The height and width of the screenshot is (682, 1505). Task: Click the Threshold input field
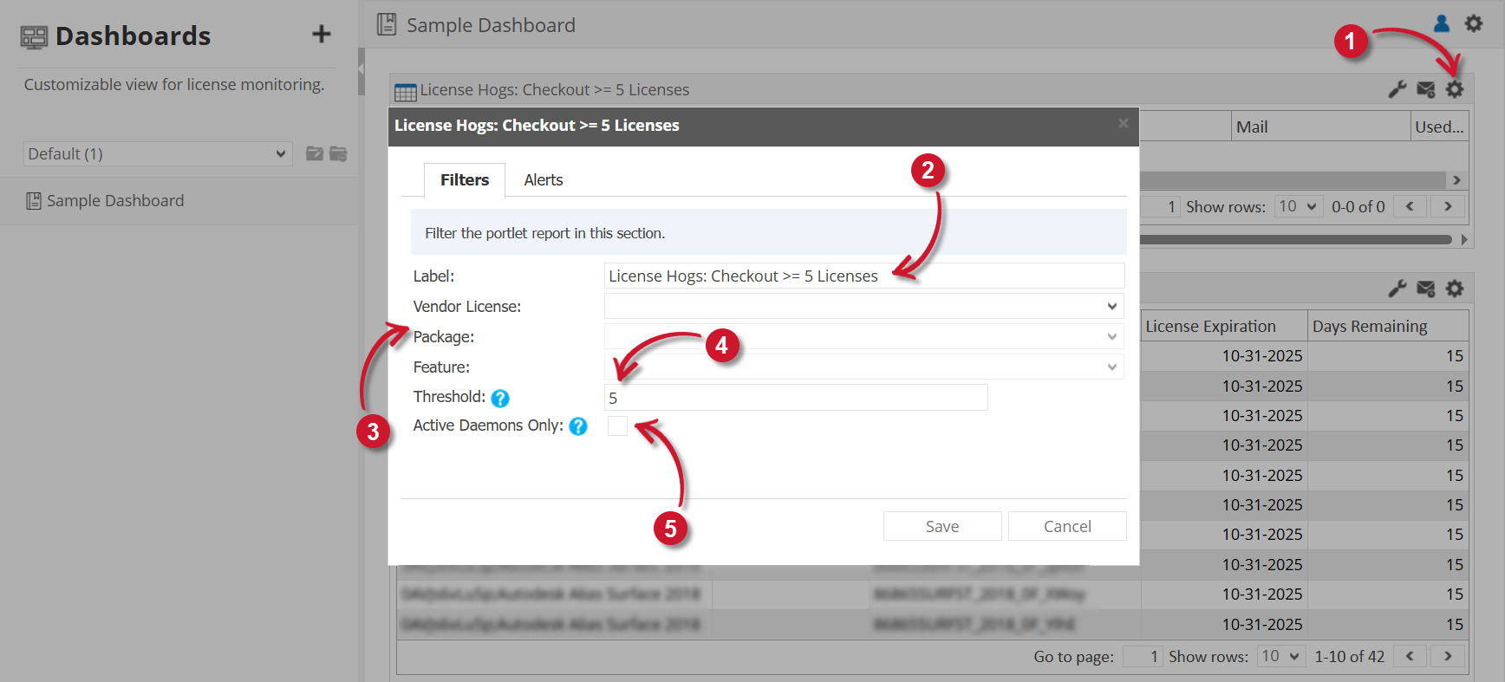click(x=796, y=398)
